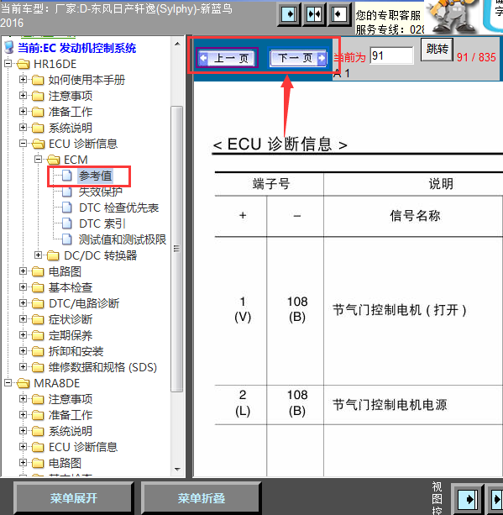Viewport: 503px width, 515px height.
Task: Click the document icon of DTC 索引
Action: [67, 223]
